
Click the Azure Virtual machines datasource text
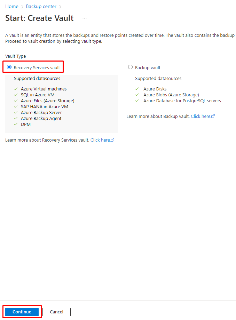tap(44, 89)
